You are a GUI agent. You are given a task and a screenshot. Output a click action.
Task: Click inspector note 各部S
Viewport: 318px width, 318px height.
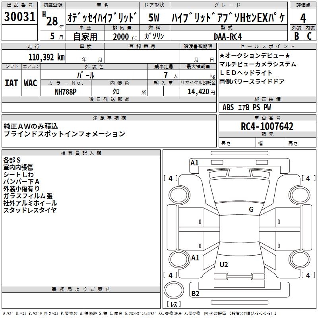[x=12, y=160]
